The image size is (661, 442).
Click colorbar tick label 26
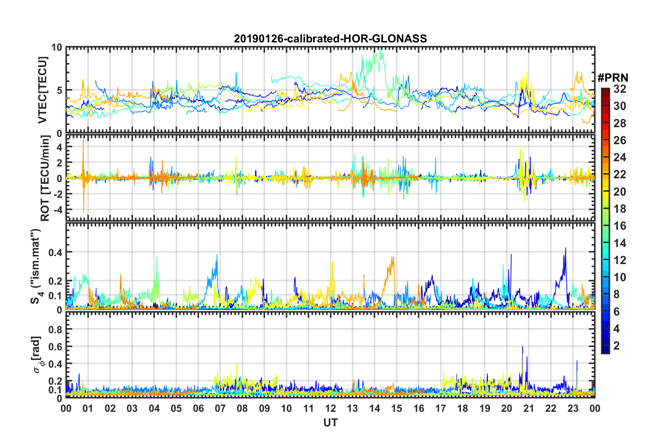click(619, 140)
